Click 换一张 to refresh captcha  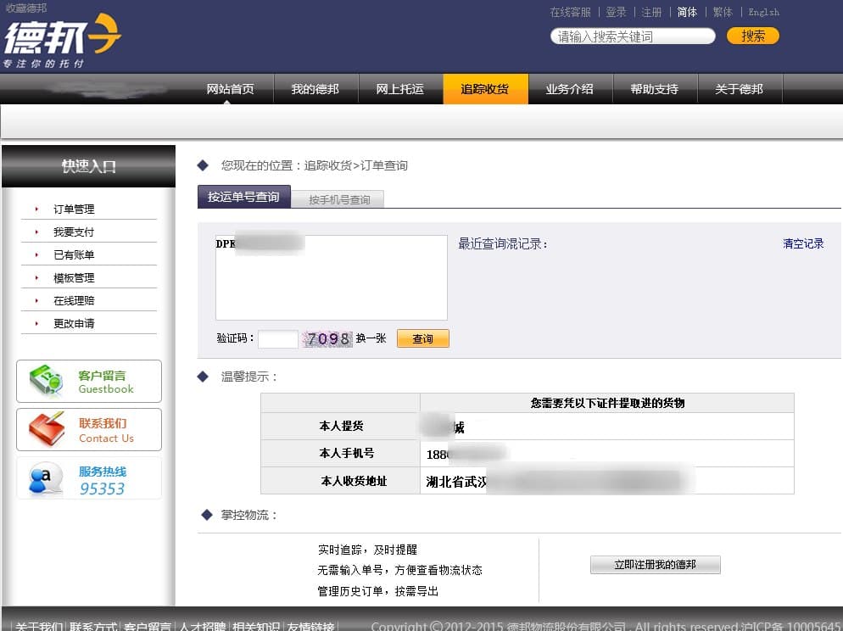pos(371,338)
